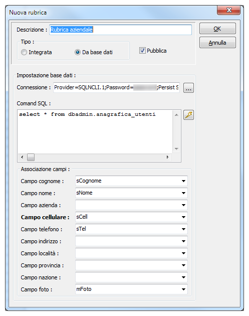249x316 pixels.
Task: Click inside the Connessione string field
Action: (x=116, y=87)
